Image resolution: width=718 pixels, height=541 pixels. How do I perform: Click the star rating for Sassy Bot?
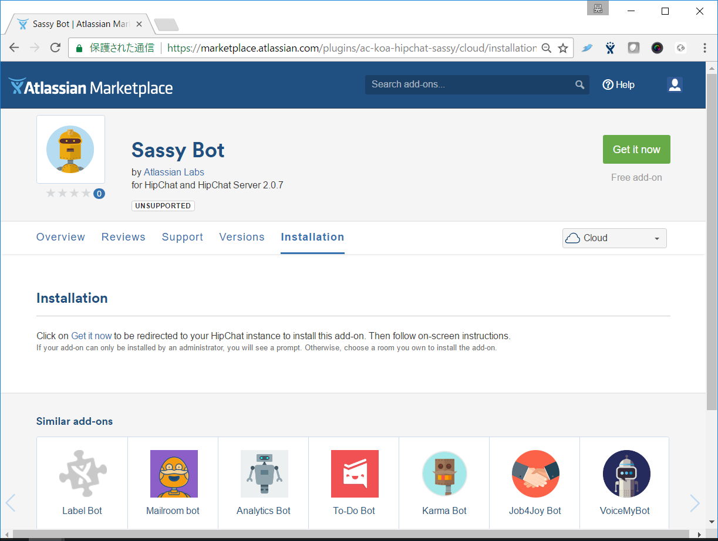pos(69,193)
